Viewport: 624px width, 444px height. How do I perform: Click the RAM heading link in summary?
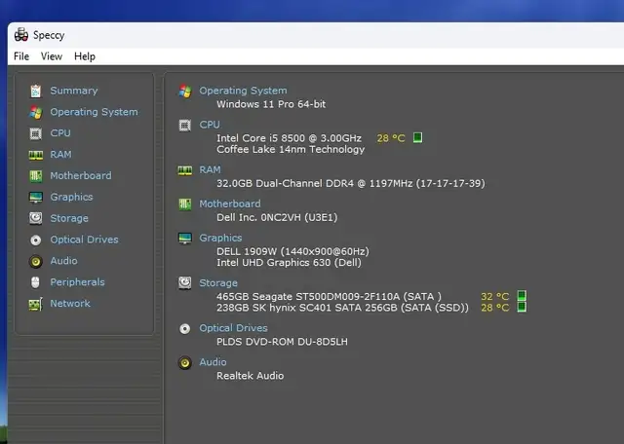tap(211, 169)
